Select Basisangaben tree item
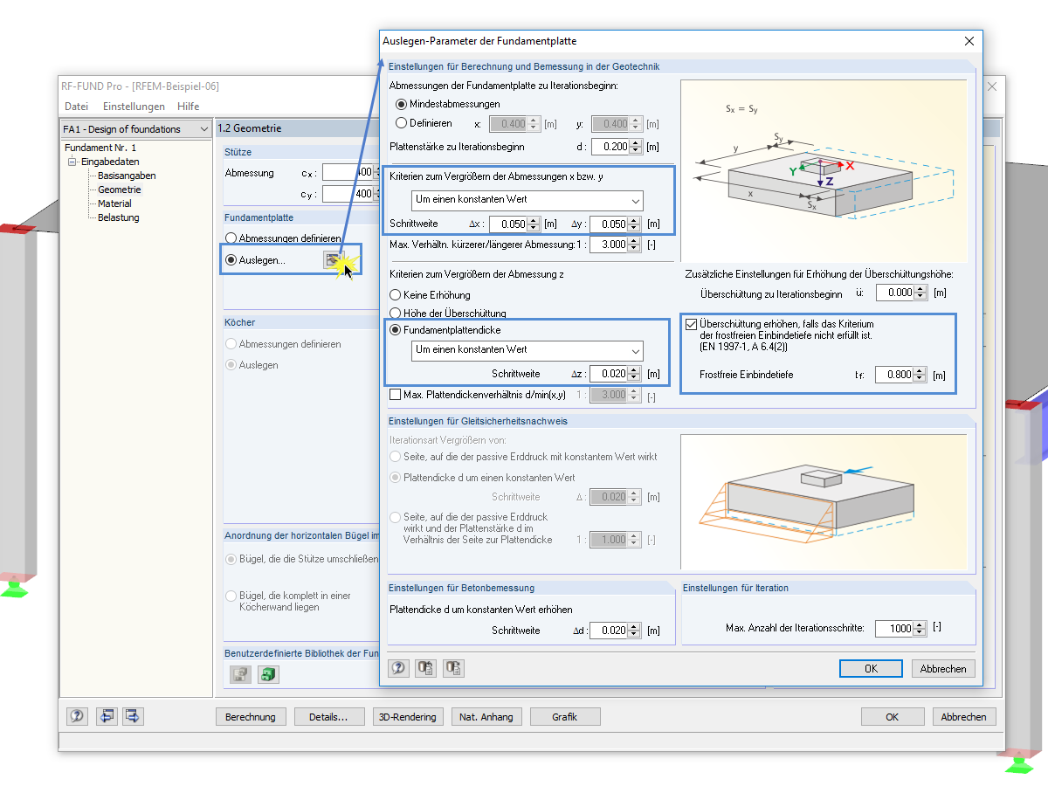The height and width of the screenshot is (786, 1048). pyautogui.click(x=127, y=176)
